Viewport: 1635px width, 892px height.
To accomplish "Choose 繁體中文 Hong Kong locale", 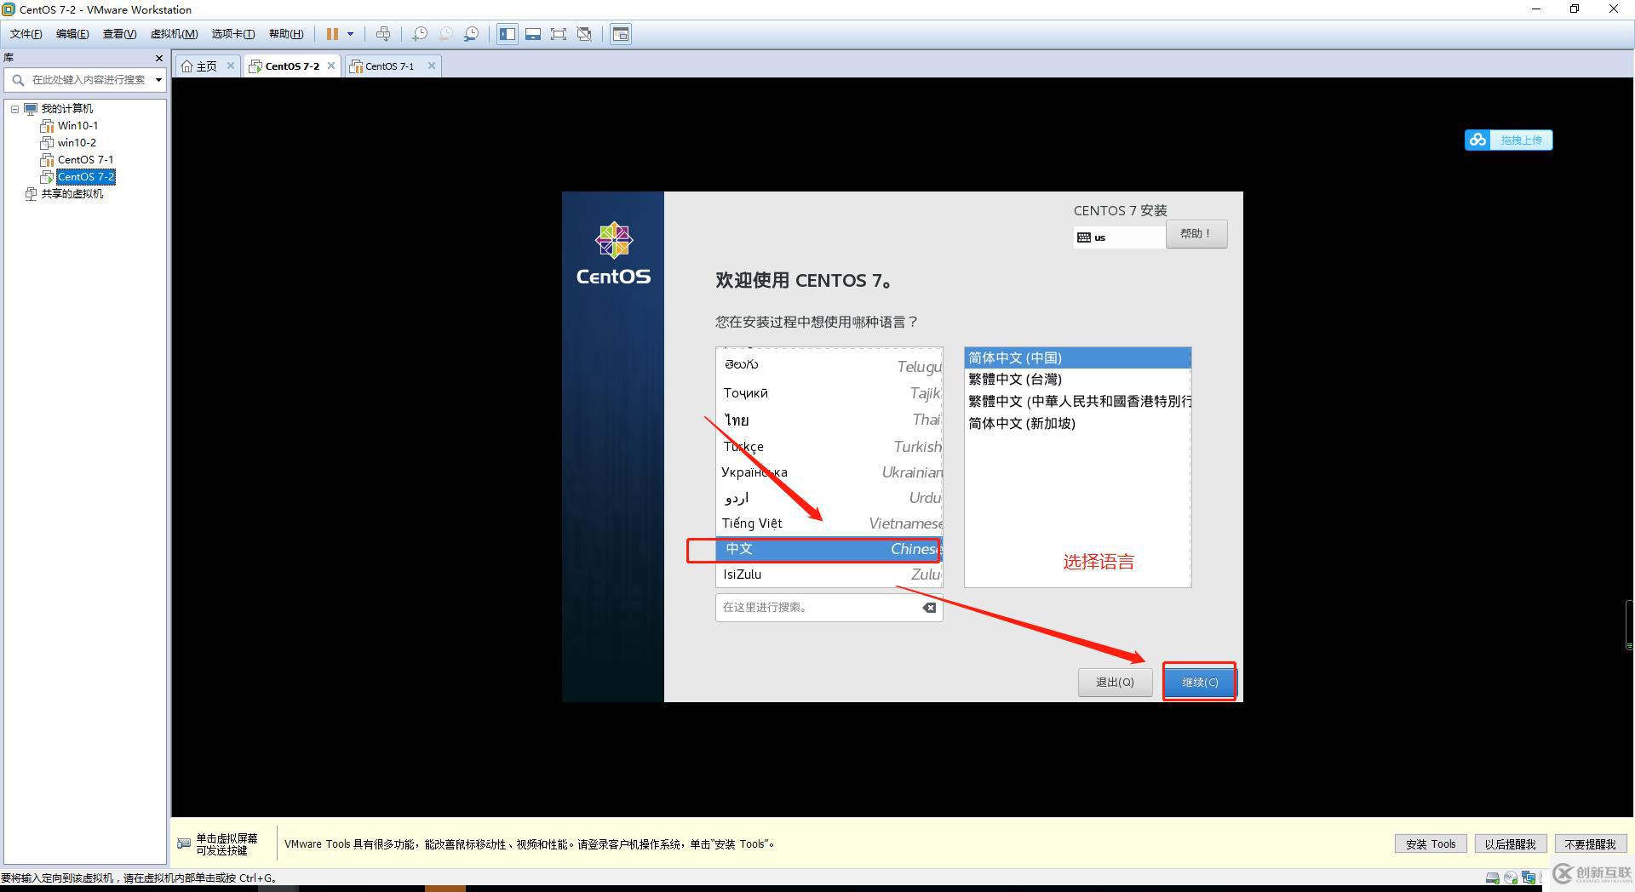I will coord(1077,401).
